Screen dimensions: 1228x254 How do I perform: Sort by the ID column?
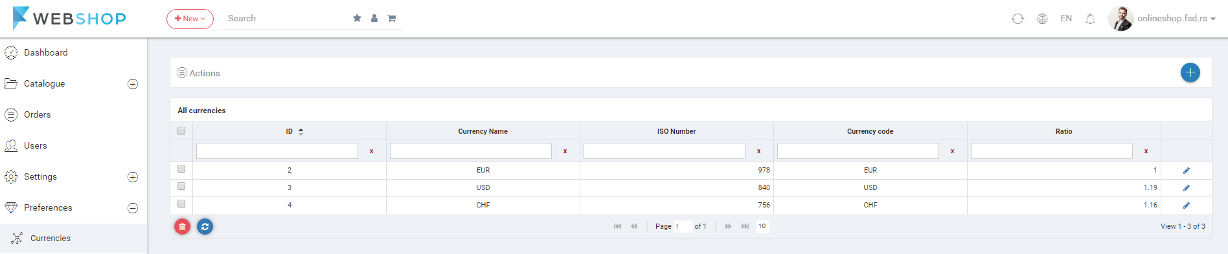[x=290, y=131]
